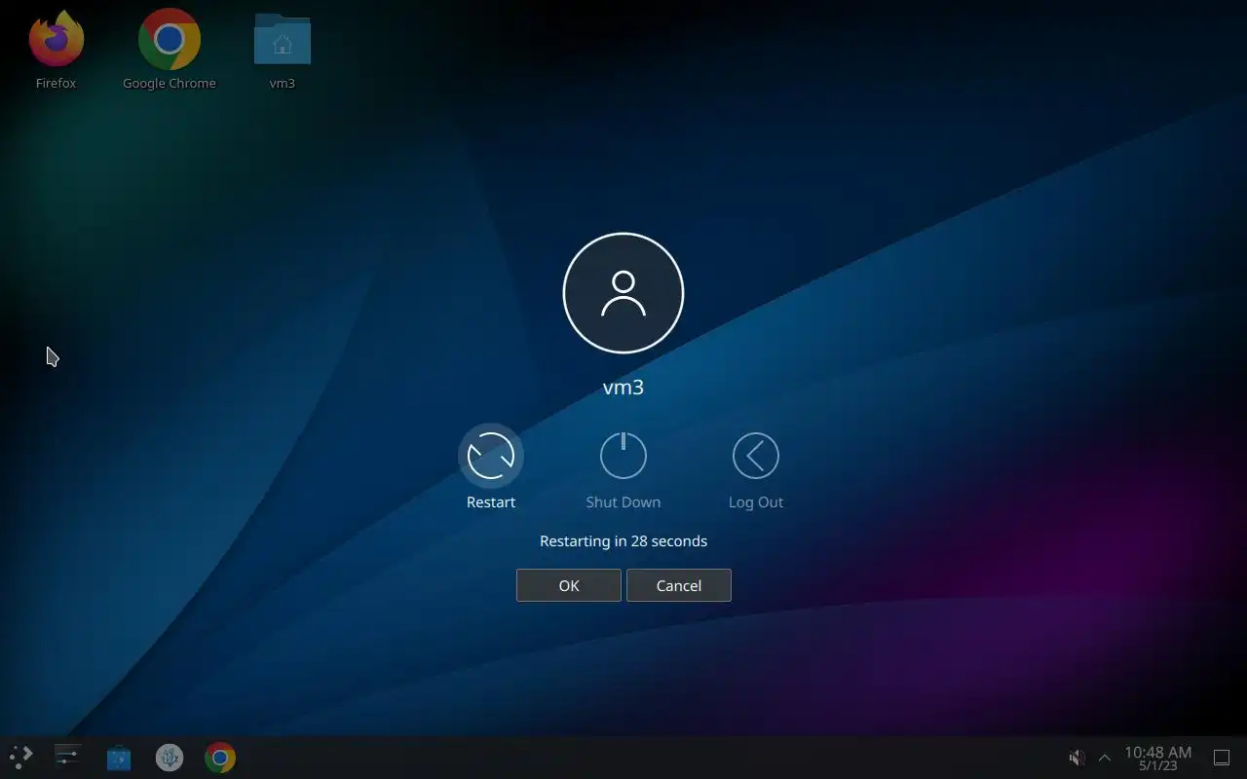
Task: Select the Log Out arrow icon
Action: coord(756,456)
